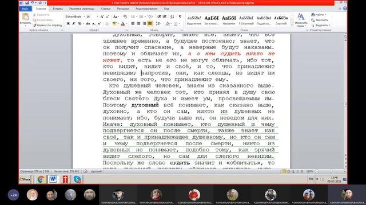Switch to the Рецензирование (Review) tab
The width and height of the screenshot is (366, 205).
(x=146, y=9)
